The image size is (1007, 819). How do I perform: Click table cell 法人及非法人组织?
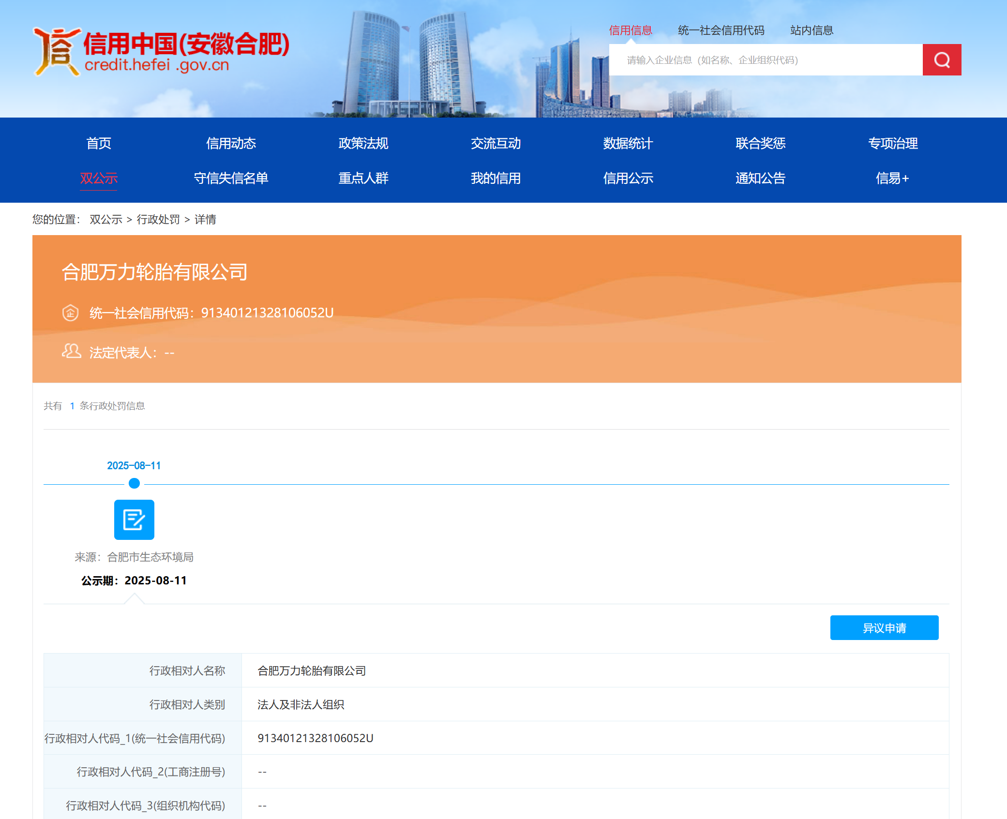coord(301,704)
